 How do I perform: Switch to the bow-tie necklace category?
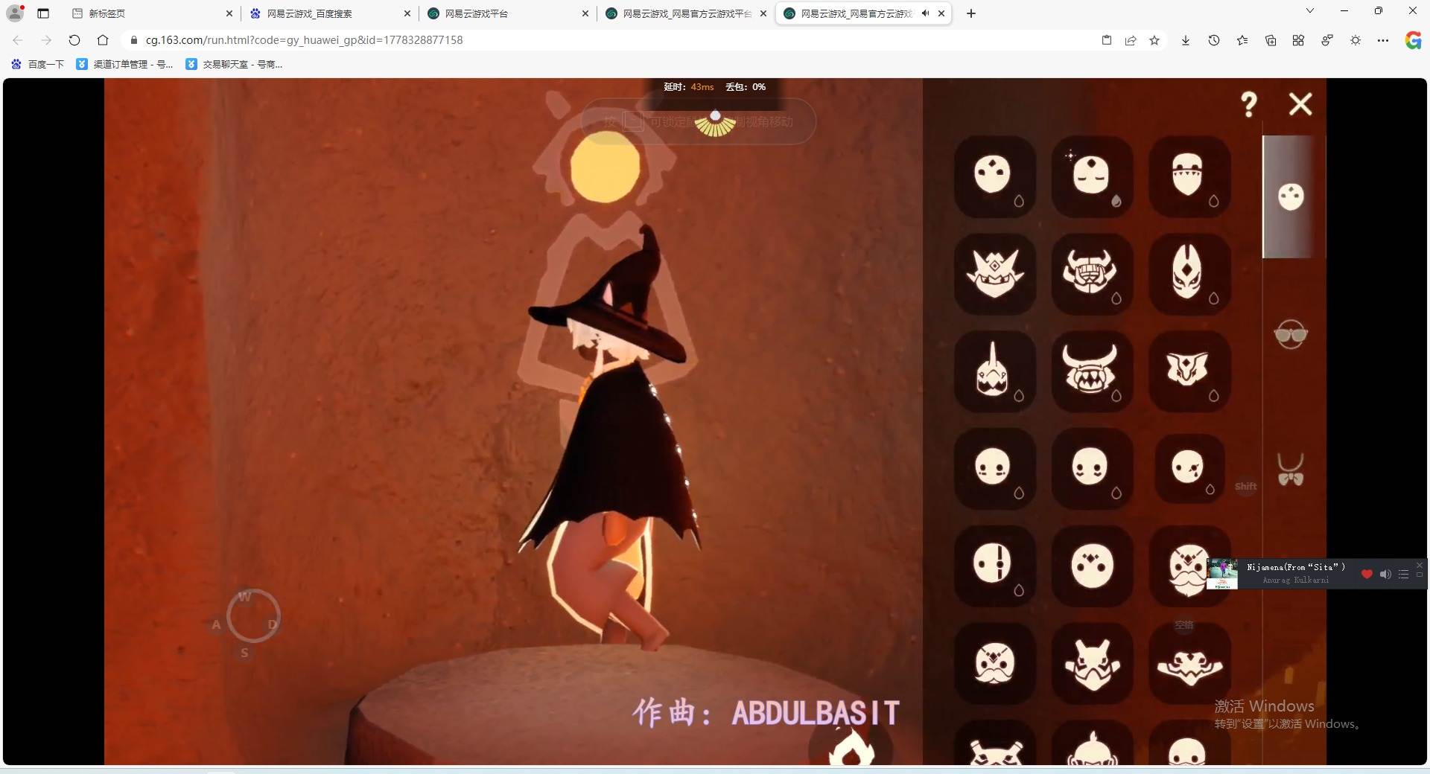pos(1291,470)
